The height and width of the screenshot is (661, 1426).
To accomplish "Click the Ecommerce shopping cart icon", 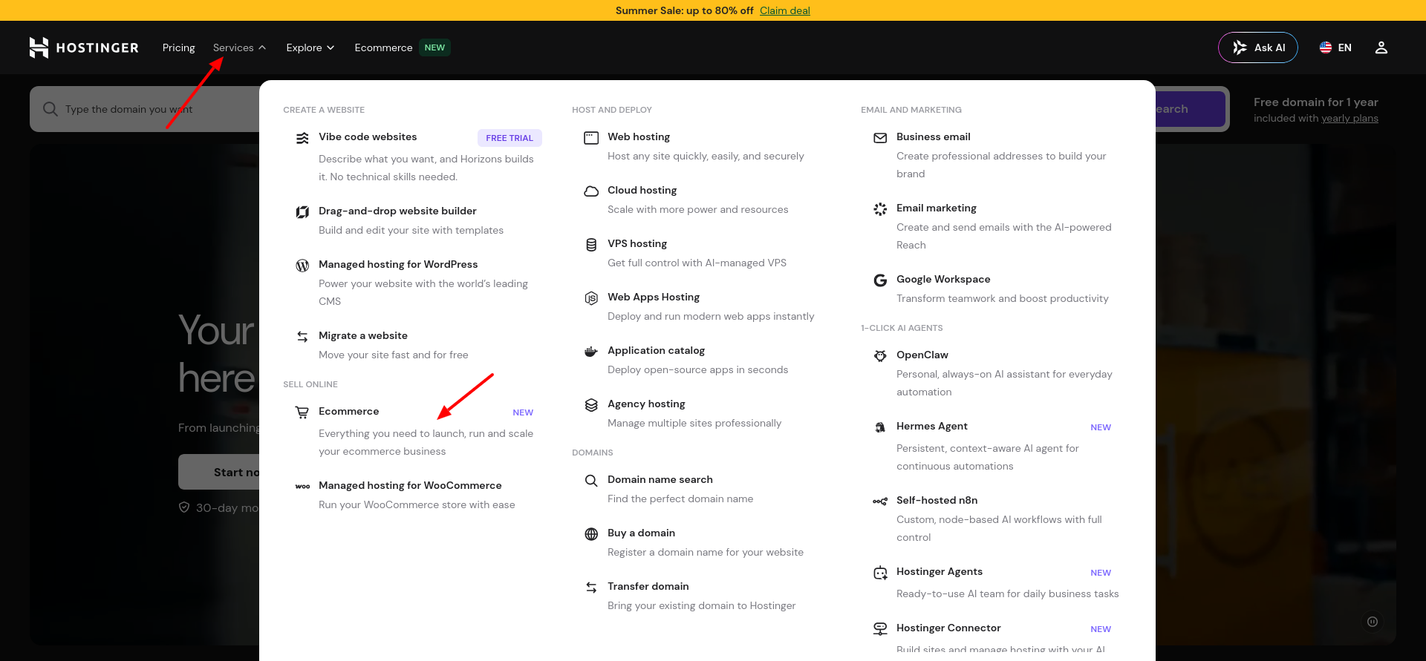I will tap(302, 412).
